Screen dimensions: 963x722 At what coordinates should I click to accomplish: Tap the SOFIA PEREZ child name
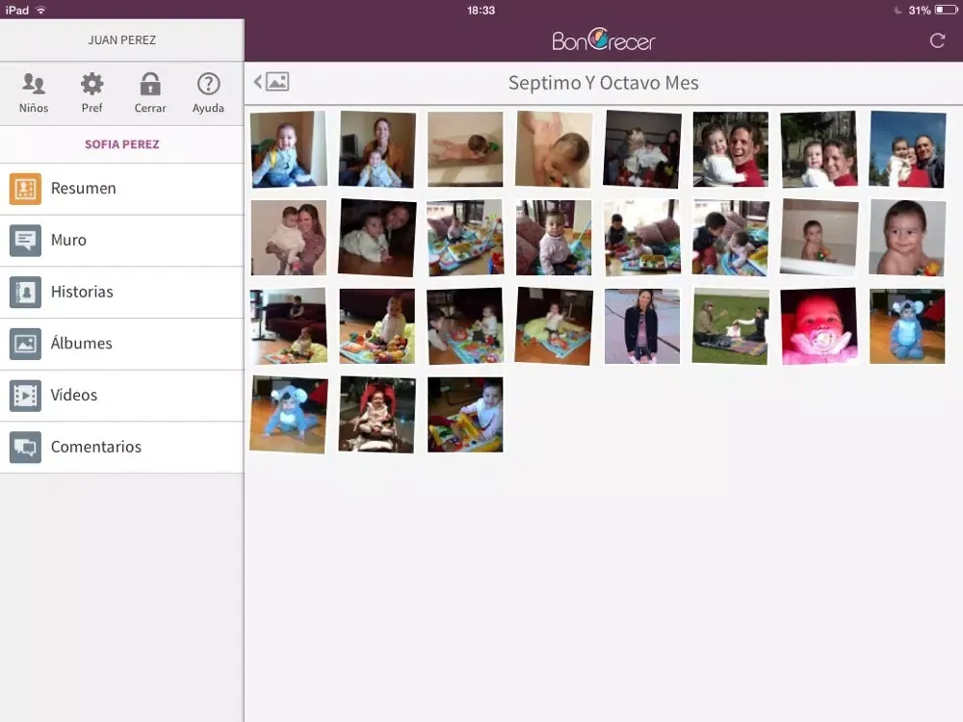click(122, 144)
